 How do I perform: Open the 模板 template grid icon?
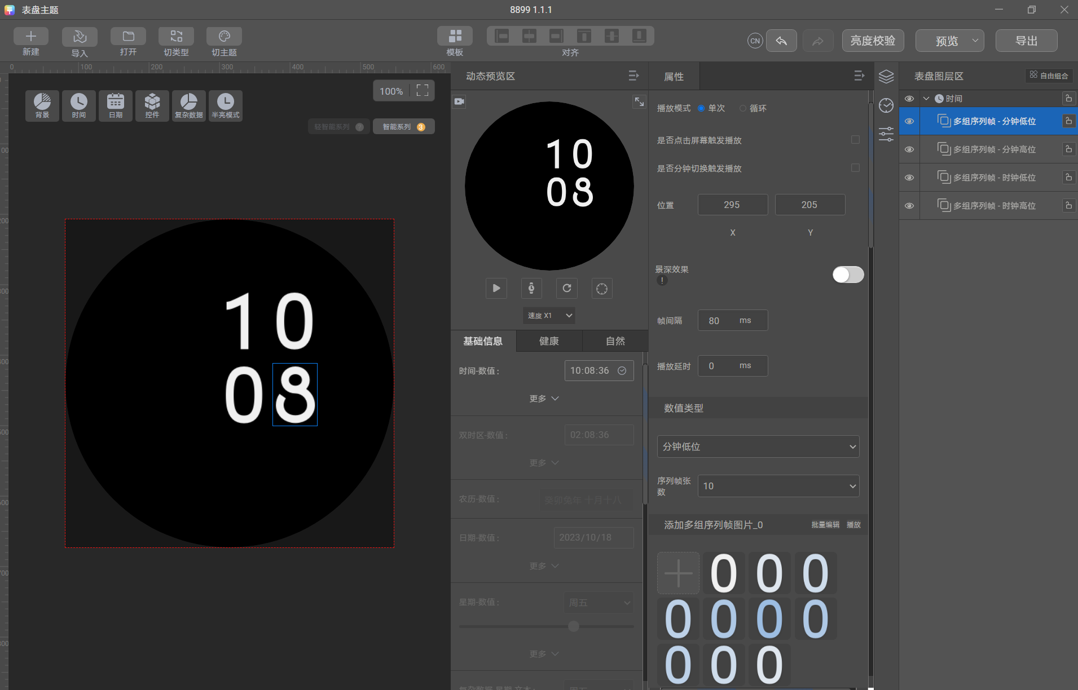tap(455, 36)
